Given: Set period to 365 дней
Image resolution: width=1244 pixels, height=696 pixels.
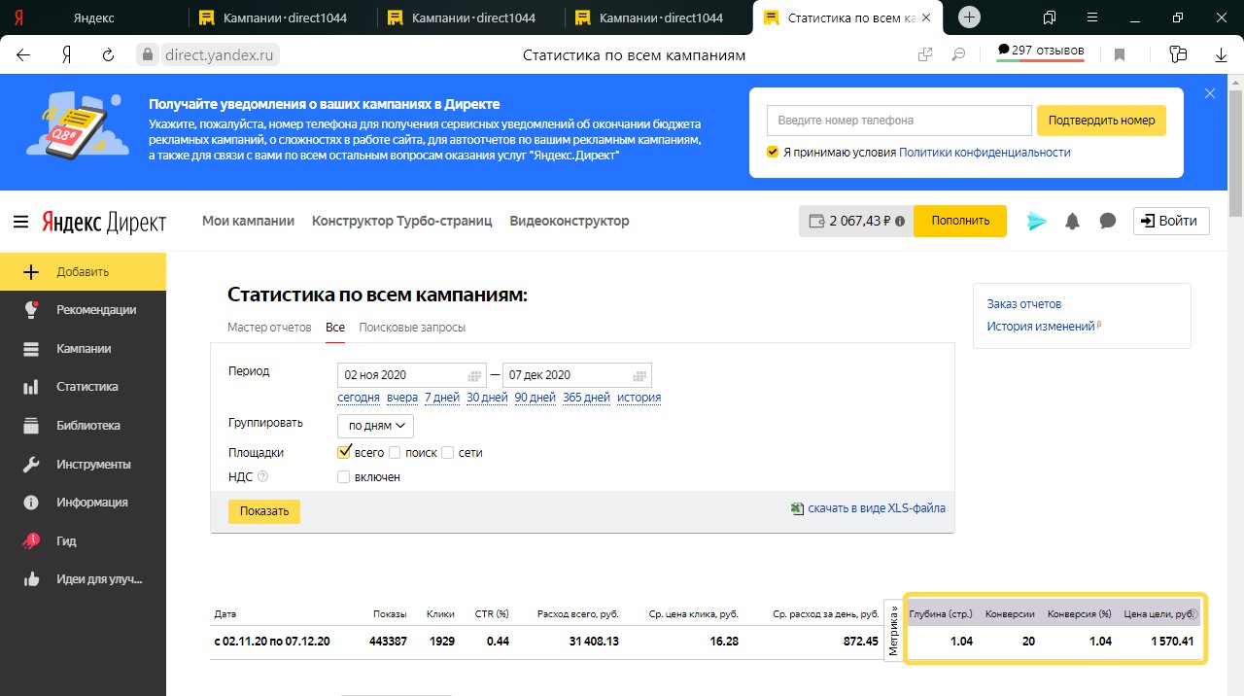Looking at the screenshot, I should pyautogui.click(x=586, y=398).
